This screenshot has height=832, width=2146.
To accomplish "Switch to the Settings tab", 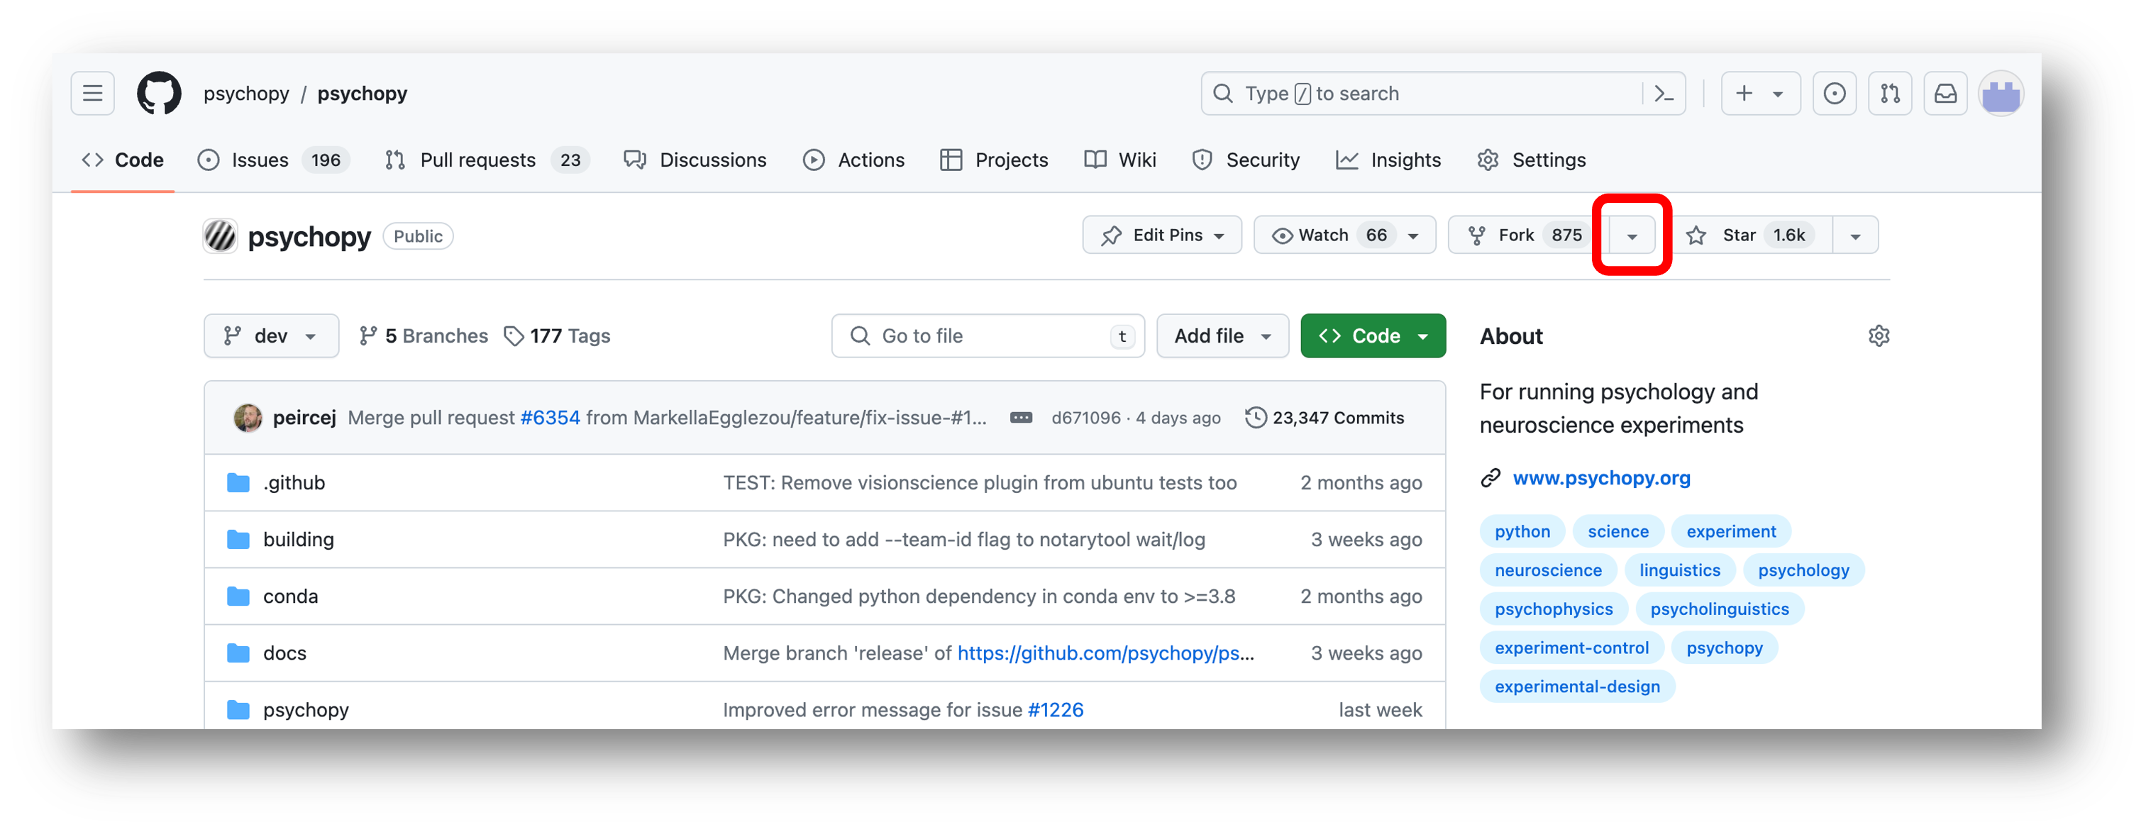I will point(1531,160).
